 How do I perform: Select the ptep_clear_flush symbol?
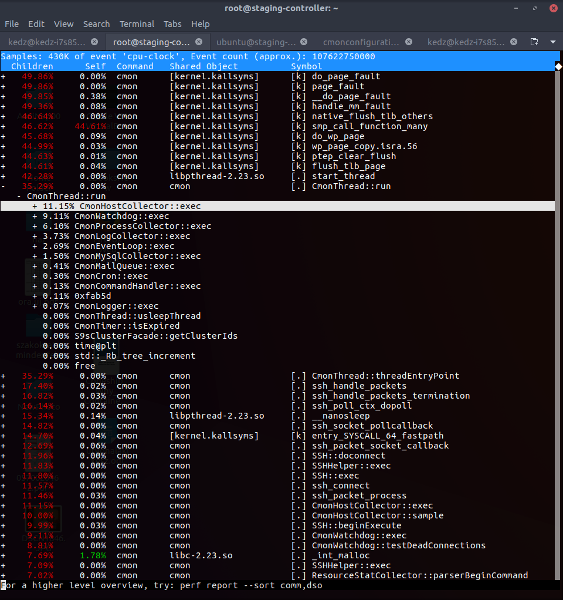354,156
